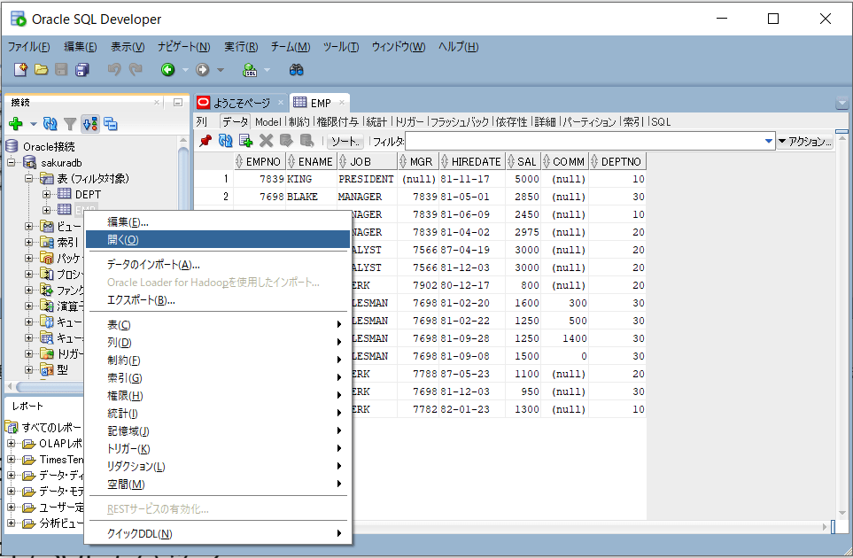Click the Commit Changes database icon
This screenshot has height=558, width=853.
pos(286,141)
